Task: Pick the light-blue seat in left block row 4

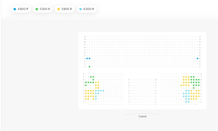Action: coord(96,96)
